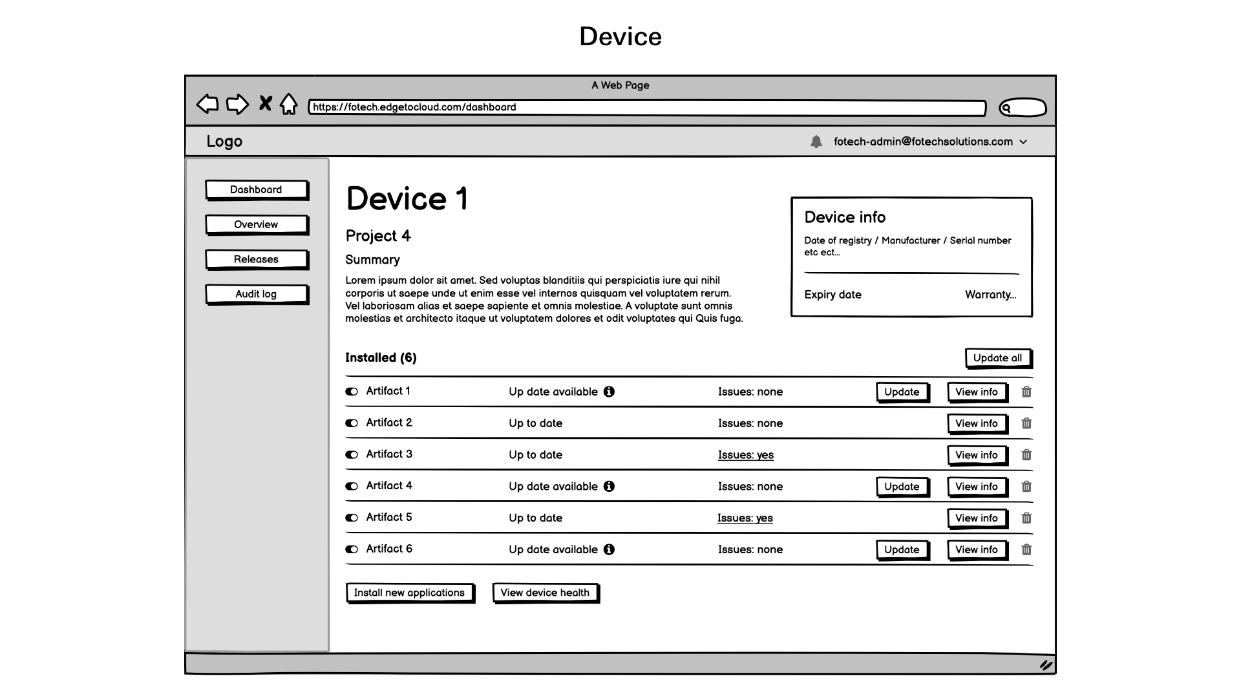Image resolution: width=1241 pixels, height=698 pixels.
Task: Delete Artifact 1 with trash icon
Action: click(x=1026, y=392)
